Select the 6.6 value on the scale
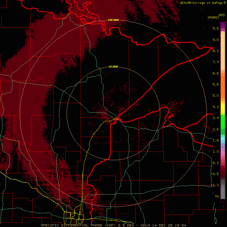227x227 pixels. 216,73
